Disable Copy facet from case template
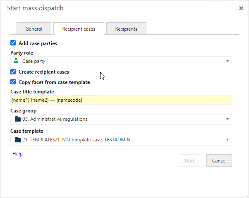 point(13,82)
